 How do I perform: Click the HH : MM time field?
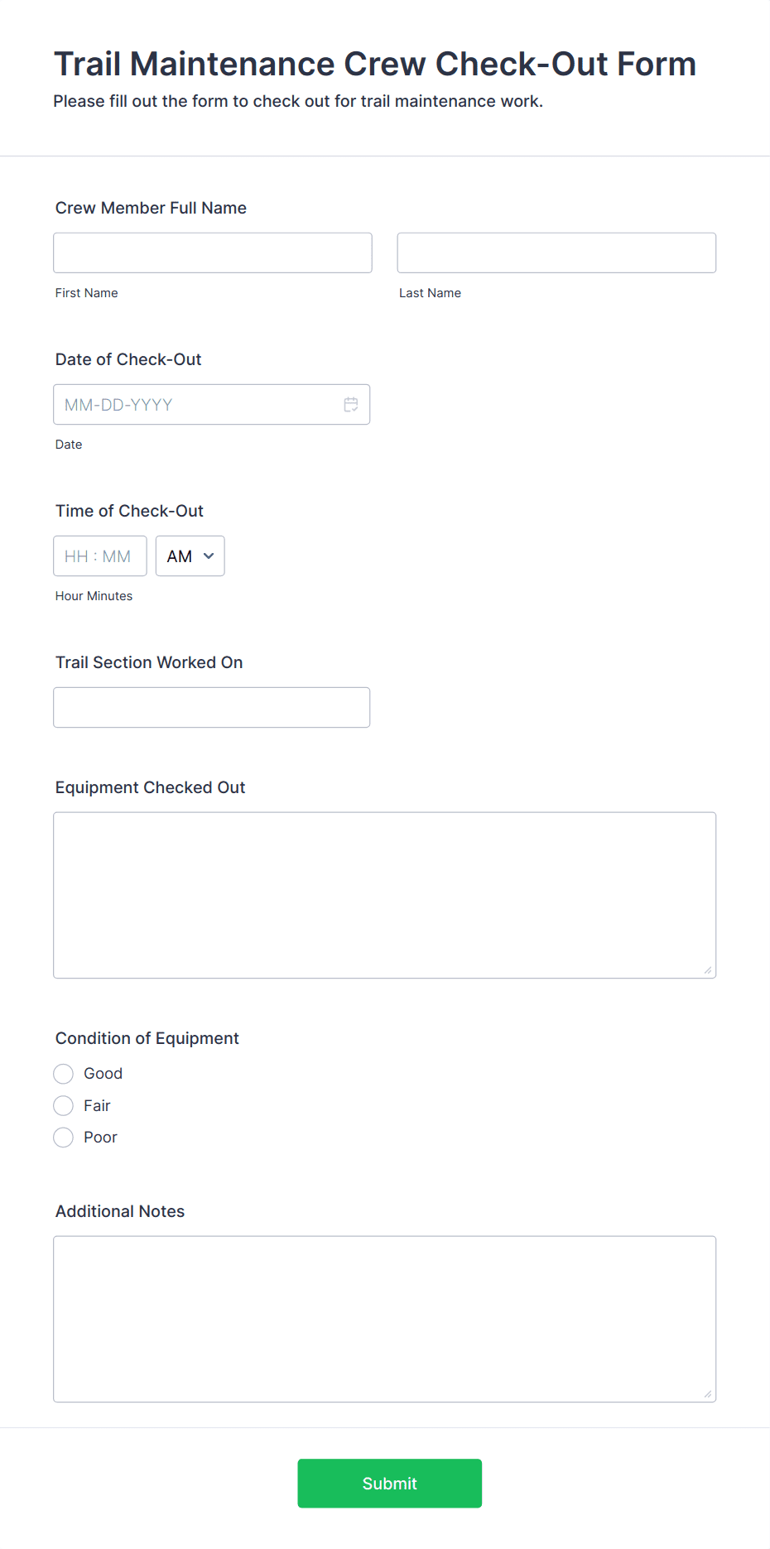point(100,556)
